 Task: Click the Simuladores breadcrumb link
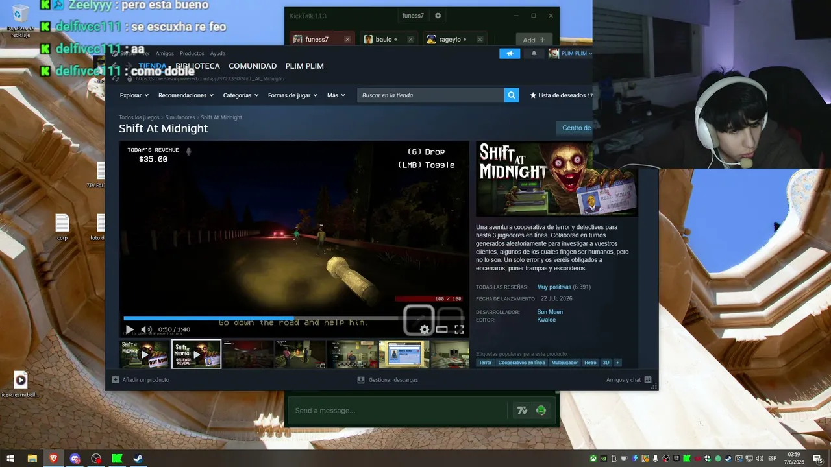(180, 117)
